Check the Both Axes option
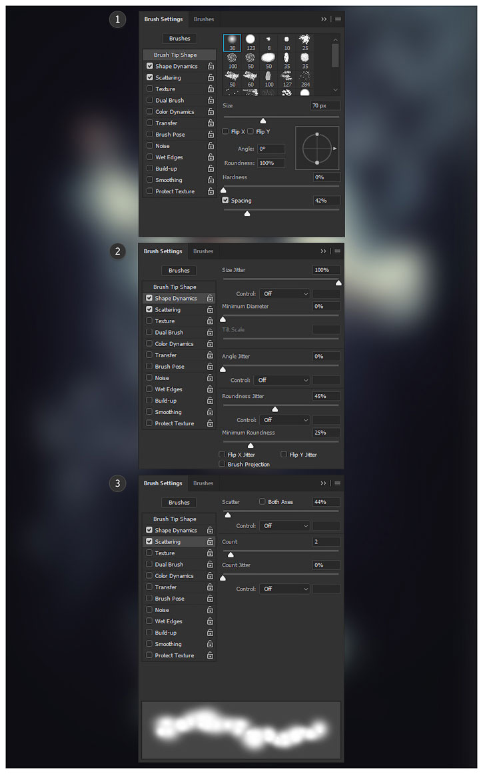Viewport: 483px width, 774px height. (262, 501)
